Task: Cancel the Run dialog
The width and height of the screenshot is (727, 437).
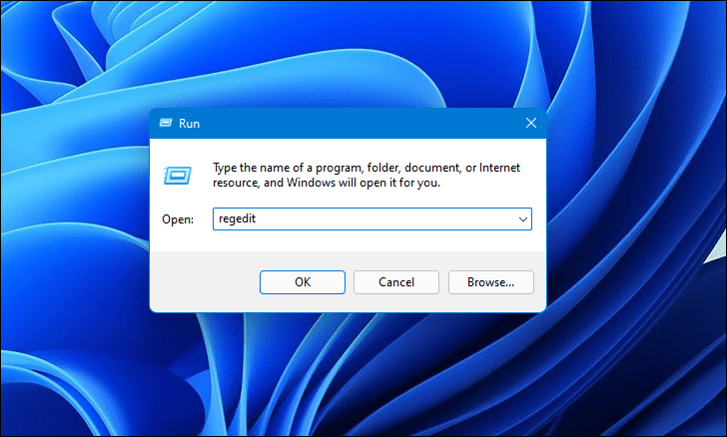Action: 396,282
